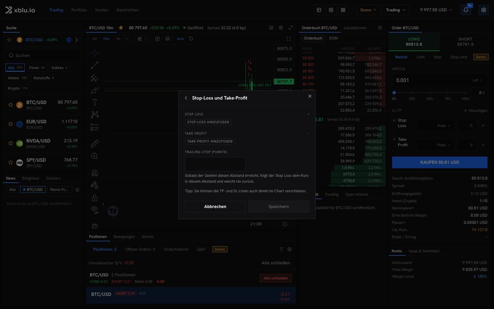
Task: Expand the account balance dropdown
Action: pyautogui.click(x=436, y=10)
